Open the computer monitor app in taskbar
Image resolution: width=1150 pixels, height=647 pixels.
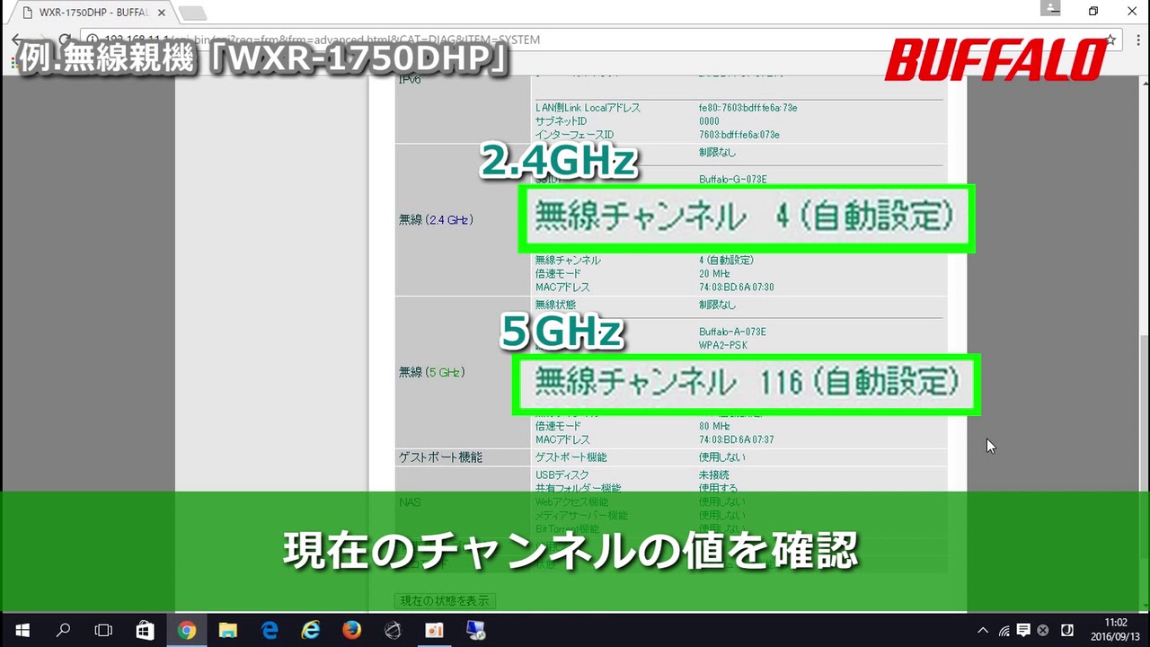[x=476, y=630]
